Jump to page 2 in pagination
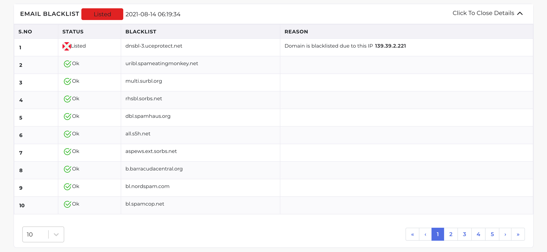 [451, 234]
